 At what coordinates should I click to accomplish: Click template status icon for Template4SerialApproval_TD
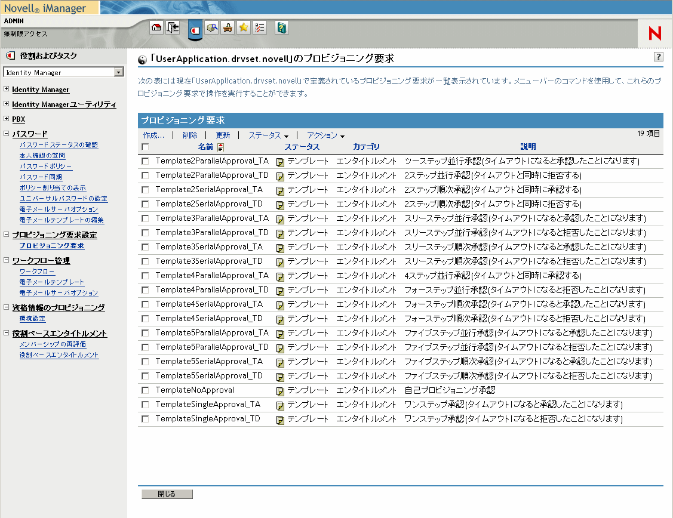click(x=280, y=319)
